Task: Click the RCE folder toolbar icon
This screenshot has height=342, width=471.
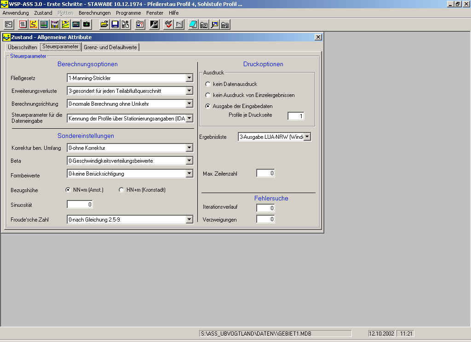Action: pyautogui.click(x=204, y=24)
